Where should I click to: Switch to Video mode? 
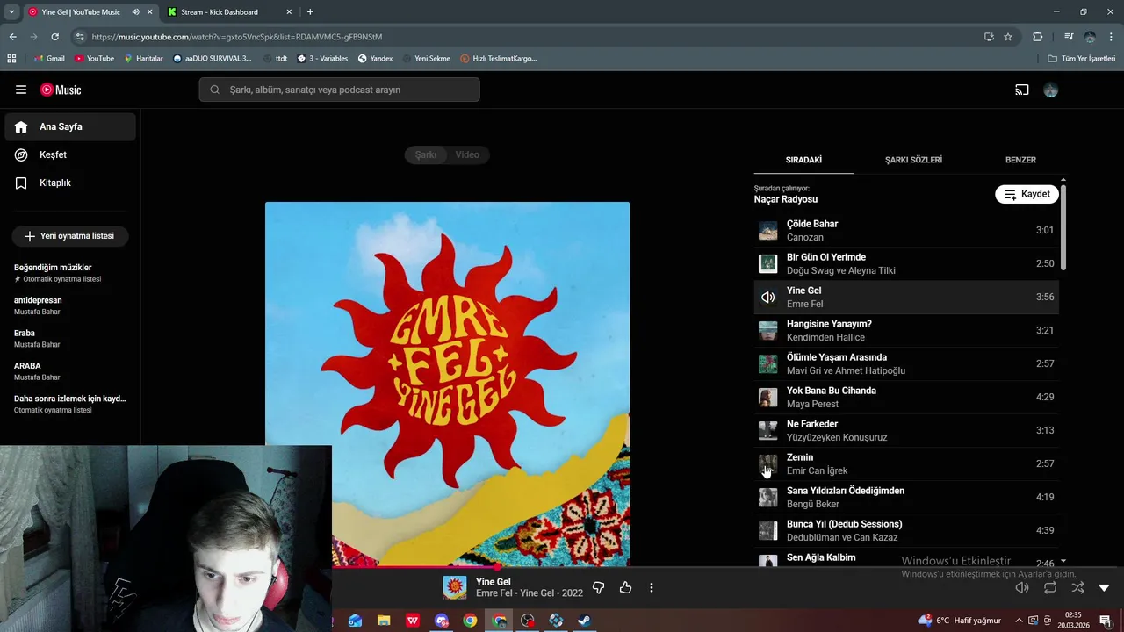[467, 154]
